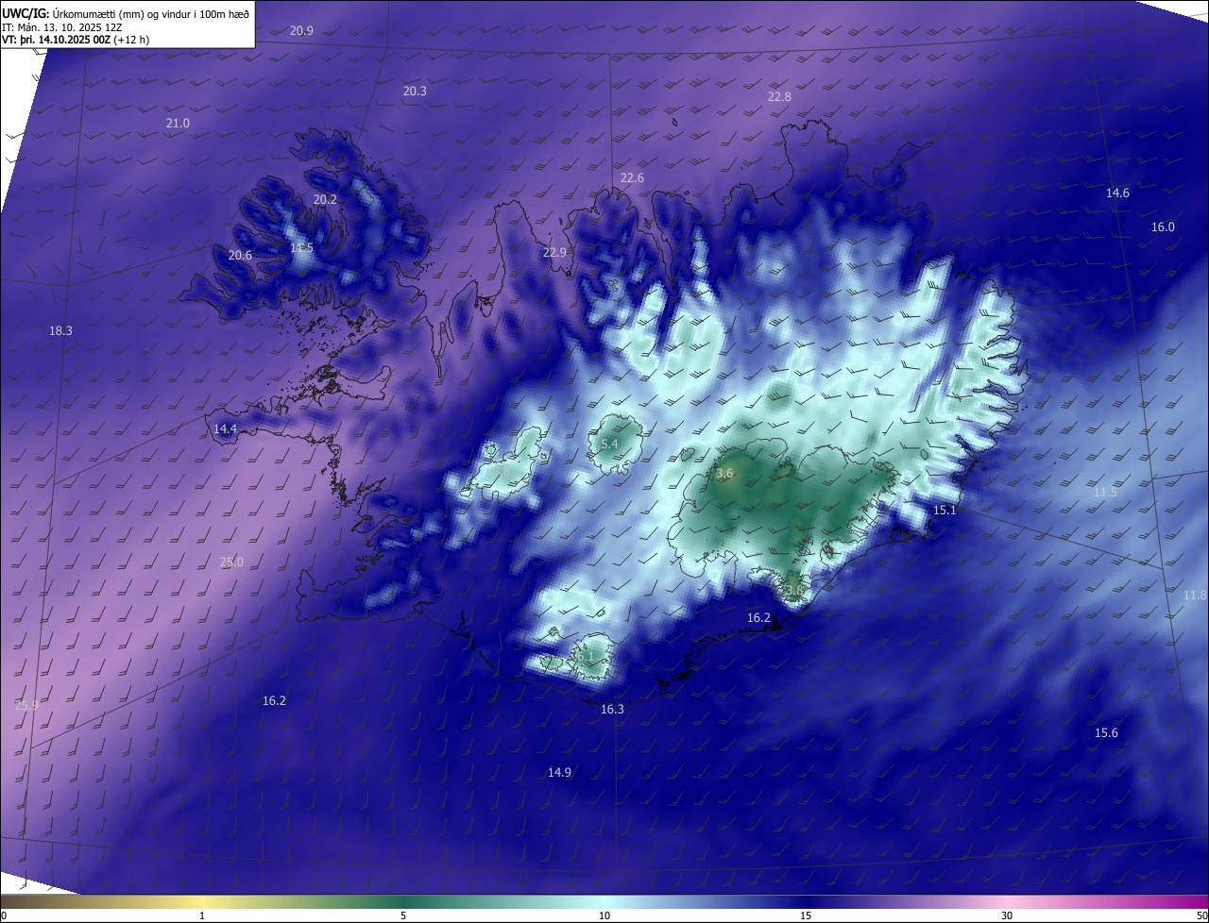Viewport: 1209px width, 923px height.
Task: Click the color scale tick labeled 50
Action: pyautogui.click(x=1201, y=915)
